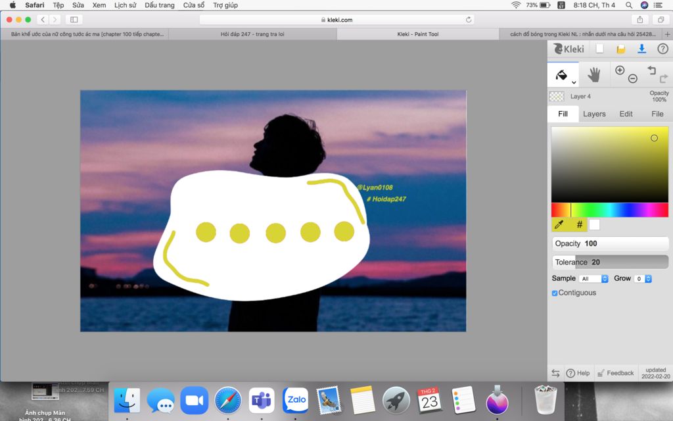Open the Safari share button
This screenshot has height=421, width=673.
[640, 20]
